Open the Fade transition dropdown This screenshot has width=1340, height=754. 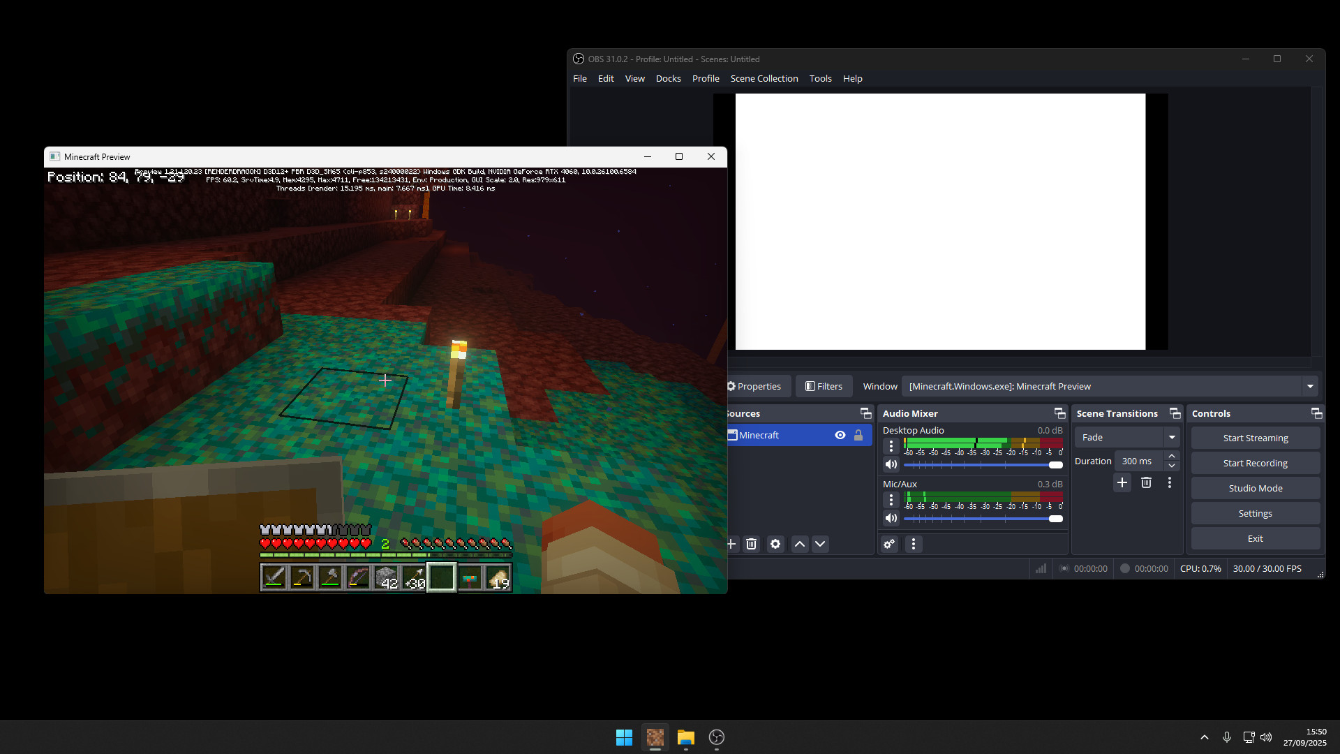(1172, 438)
